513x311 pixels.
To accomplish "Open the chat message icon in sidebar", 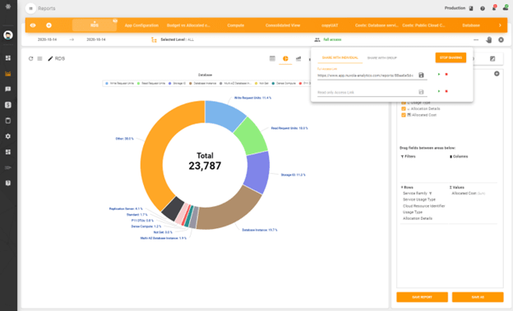I will [x=8, y=89].
